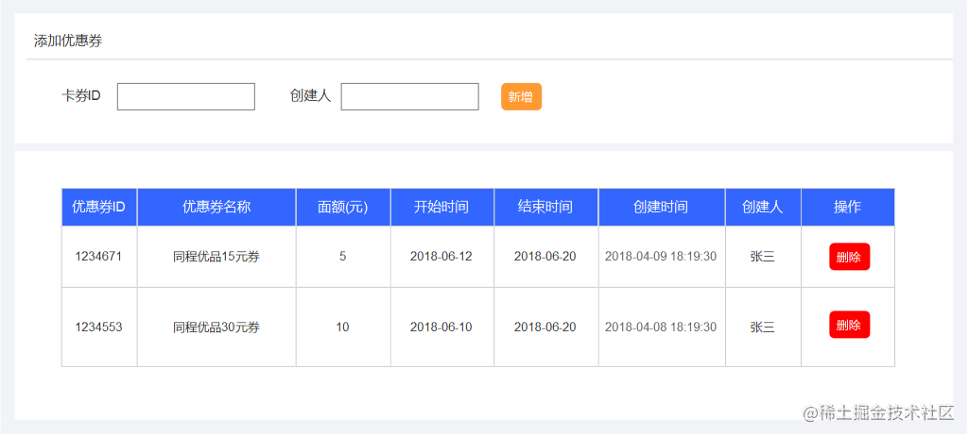Click the 添加优惠券 section title

[x=68, y=42]
